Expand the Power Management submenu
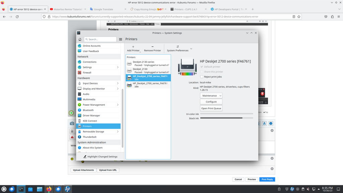The width and height of the screenshot is (343, 193). click(118, 105)
